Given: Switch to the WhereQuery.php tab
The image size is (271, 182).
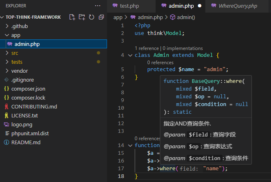Looking at the screenshot, I should pos(238,6).
